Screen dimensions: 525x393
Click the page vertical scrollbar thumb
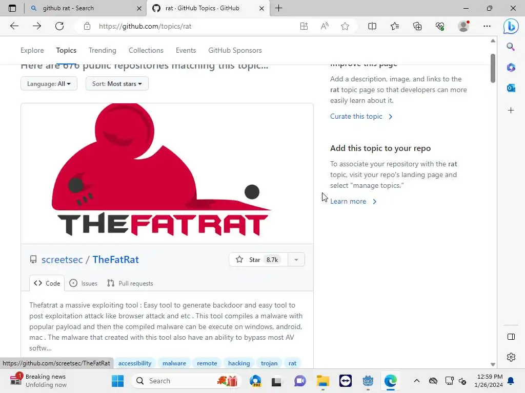493,68
